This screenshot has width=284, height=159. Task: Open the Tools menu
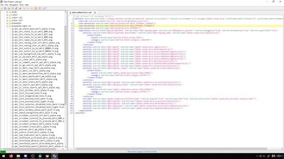pos(21,5)
